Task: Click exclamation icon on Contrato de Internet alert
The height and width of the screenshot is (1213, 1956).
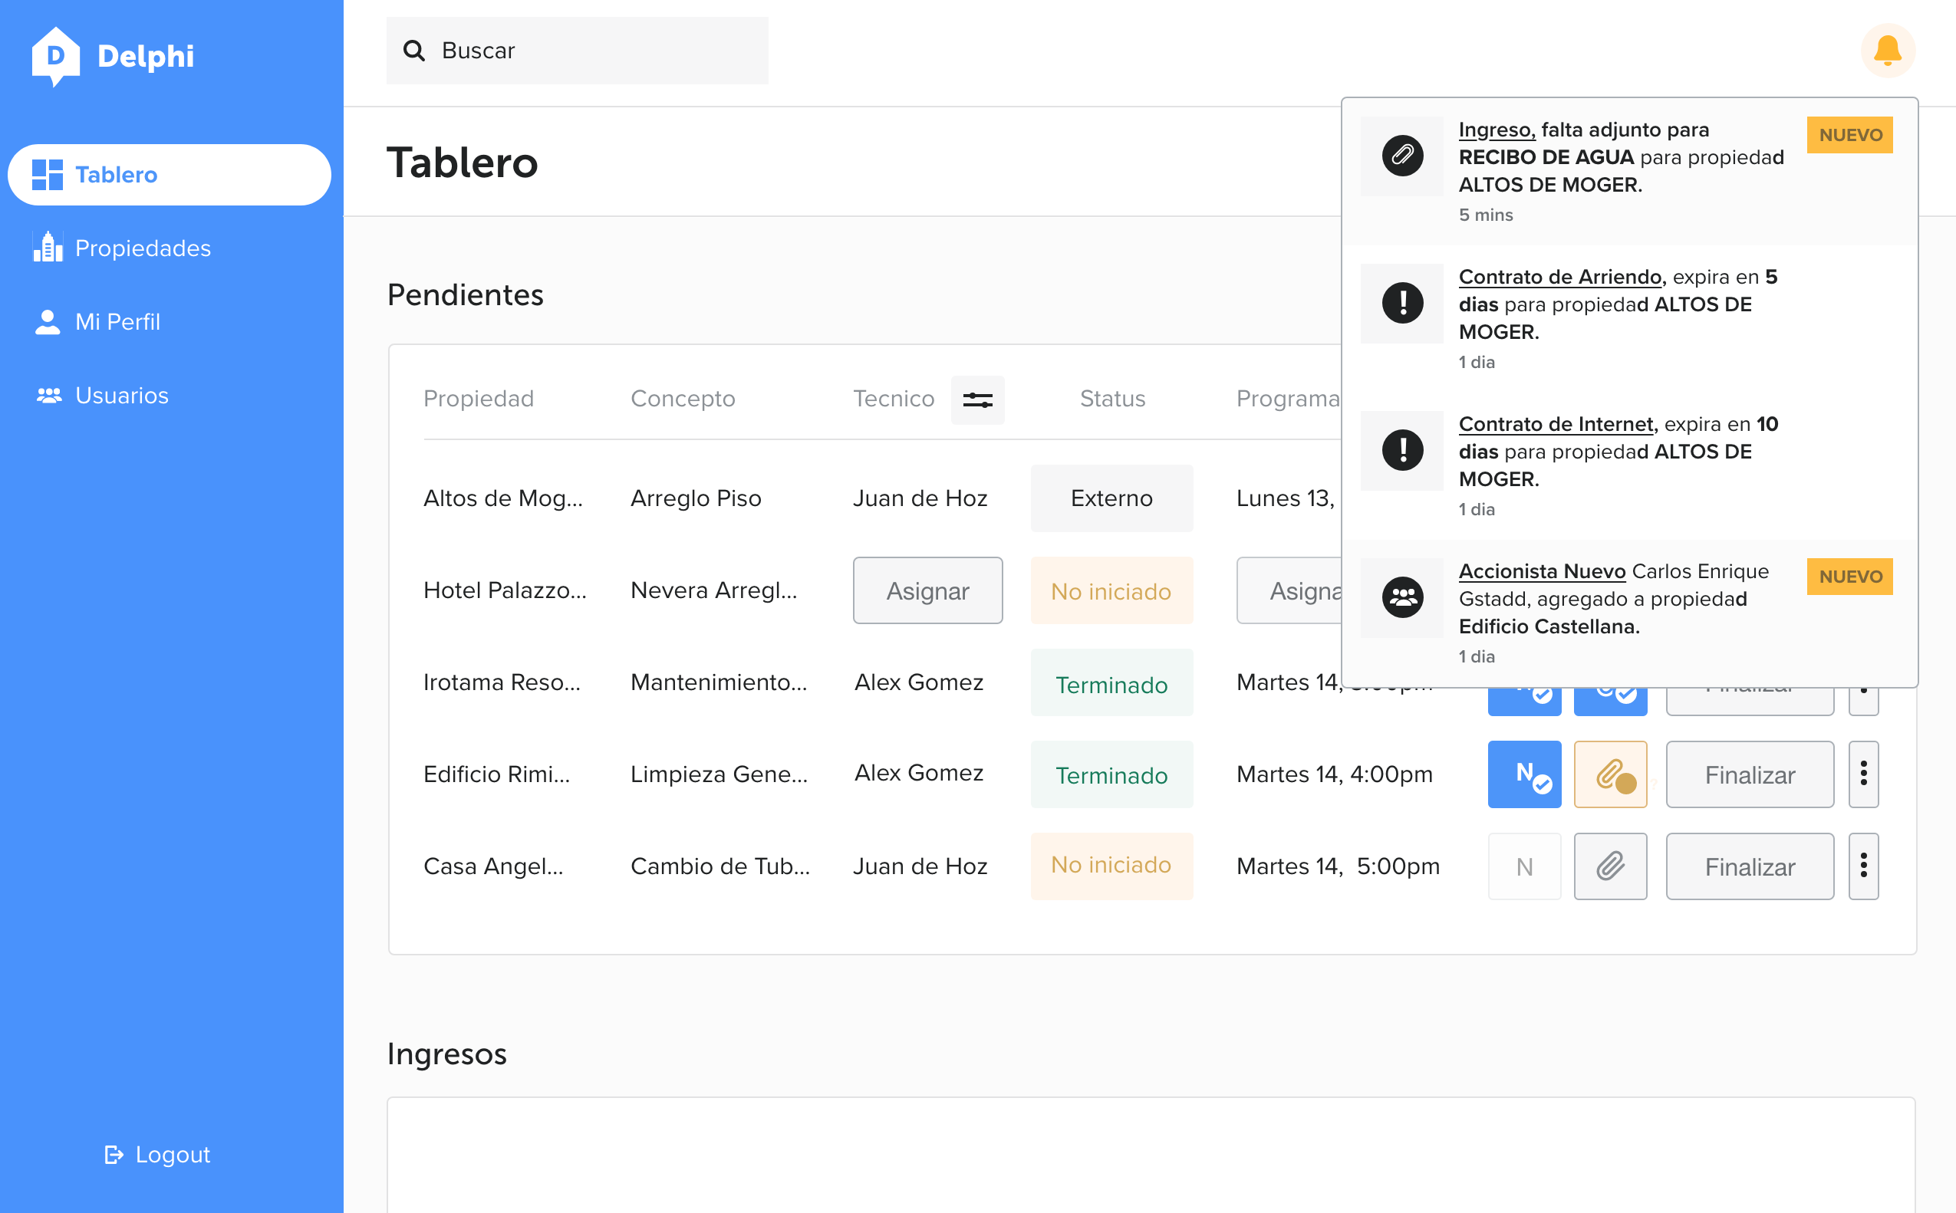Action: 1401,450
